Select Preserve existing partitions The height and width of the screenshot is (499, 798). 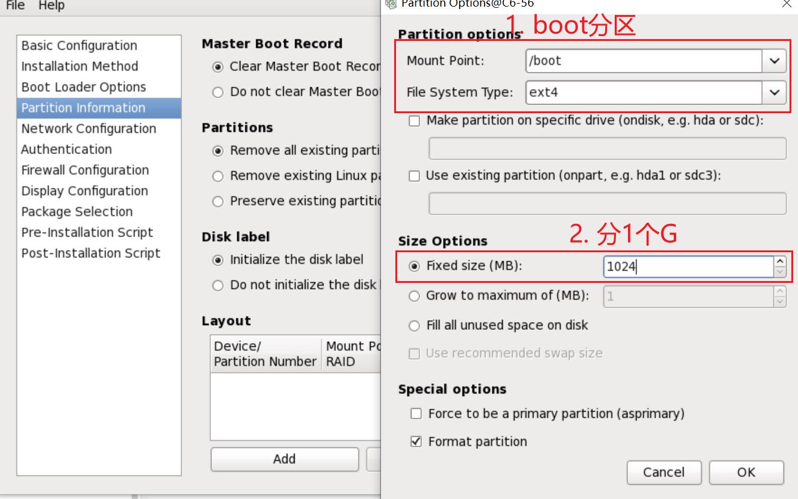218,202
